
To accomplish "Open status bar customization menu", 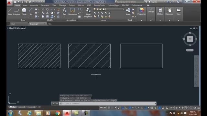I will click(199, 108).
